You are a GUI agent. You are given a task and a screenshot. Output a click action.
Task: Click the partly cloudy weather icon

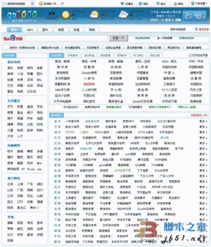pos(94,15)
